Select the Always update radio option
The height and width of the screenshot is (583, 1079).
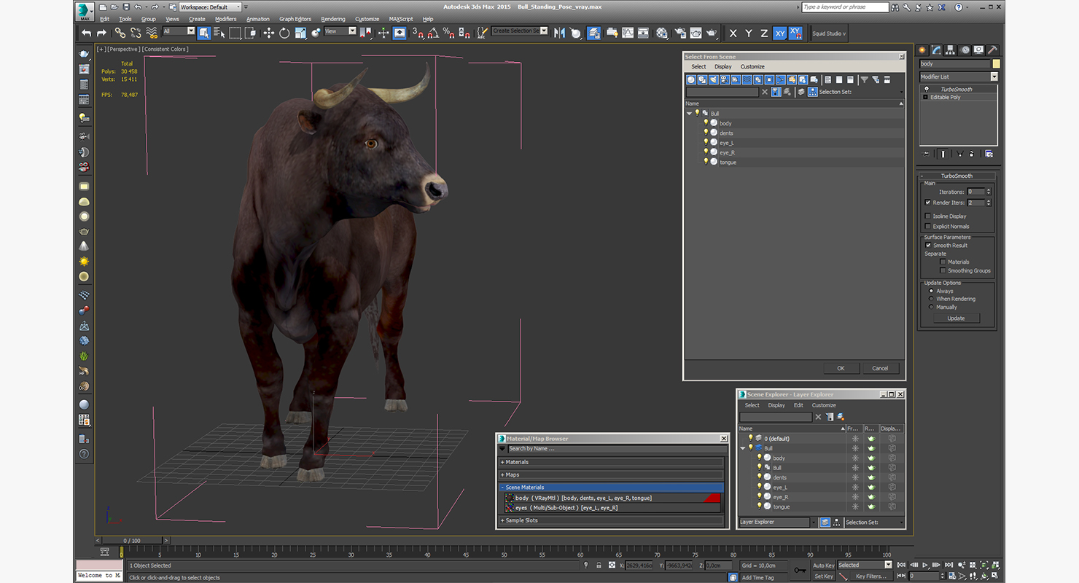point(931,291)
